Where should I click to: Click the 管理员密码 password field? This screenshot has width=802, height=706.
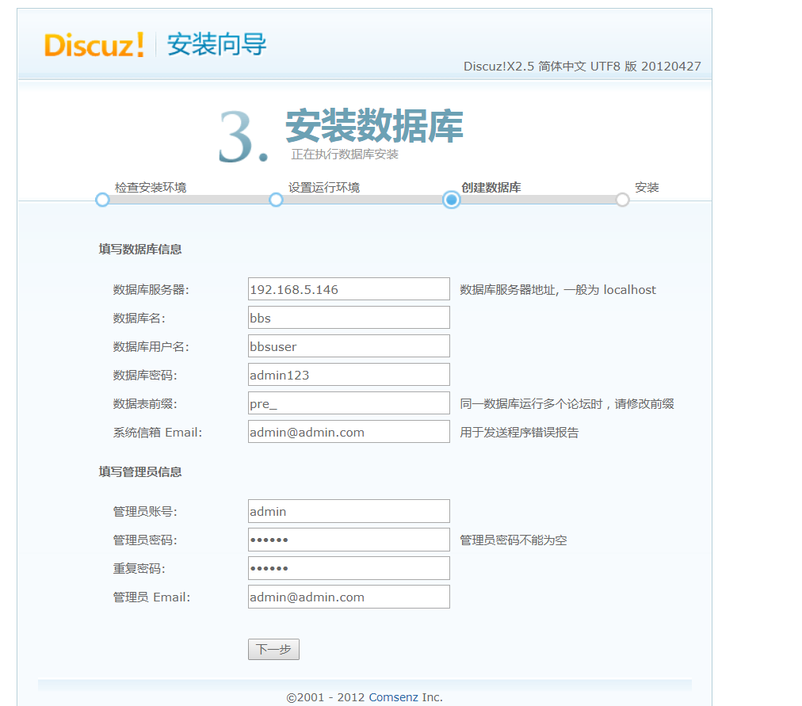pyautogui.click(x=349, y=540)
